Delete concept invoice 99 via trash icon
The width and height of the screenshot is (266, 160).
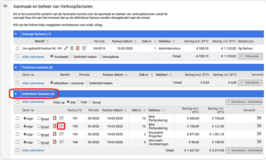(x=72, y=48)
